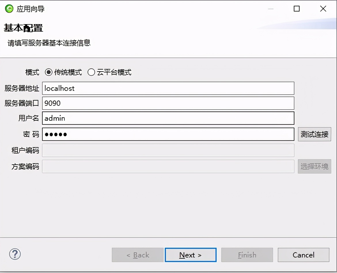The image size is (337, 273).
Task: Click the Cancel button
Action: coord(303,255)
